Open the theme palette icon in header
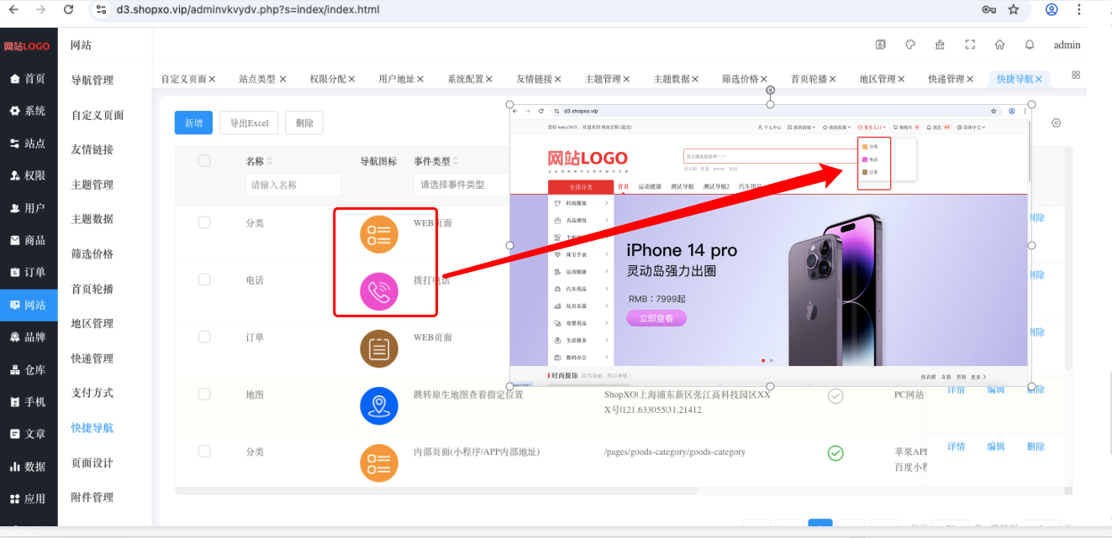Viewport: 1112px width, 538px height. (910, 44)
